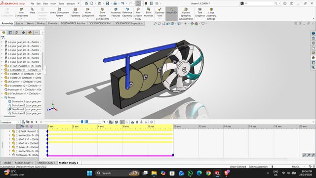Switch to the Sketch tab
This screenshot has width=316, height=178.
(x=30, y=23)
